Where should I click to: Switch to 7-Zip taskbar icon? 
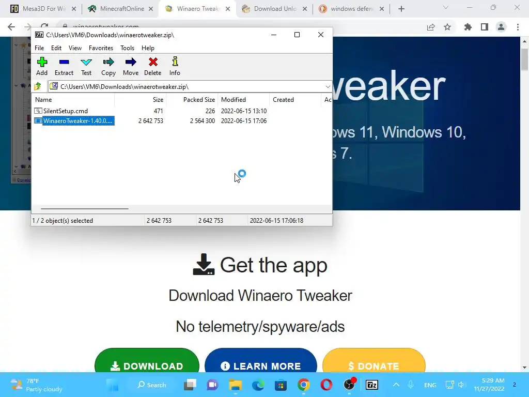tap(372, 385)
